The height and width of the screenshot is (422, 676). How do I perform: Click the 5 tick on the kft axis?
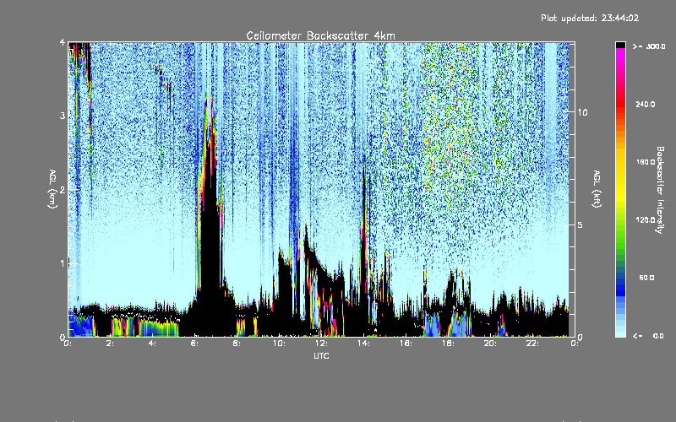click(581, 225)
